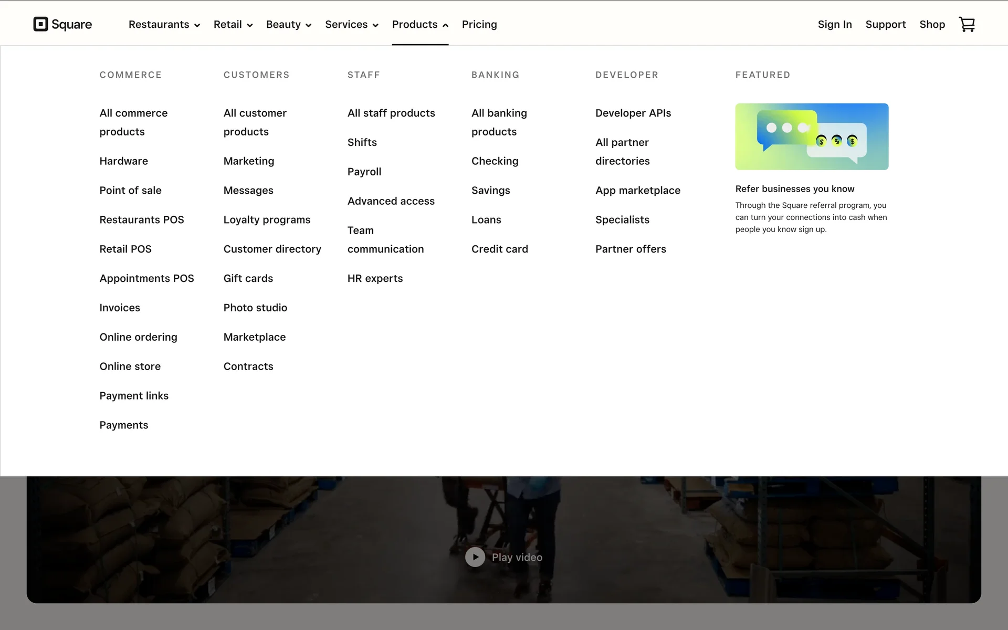1008x630 pixels.
Task: Open the Refer businesses featured image
Action: coord(811,136)
